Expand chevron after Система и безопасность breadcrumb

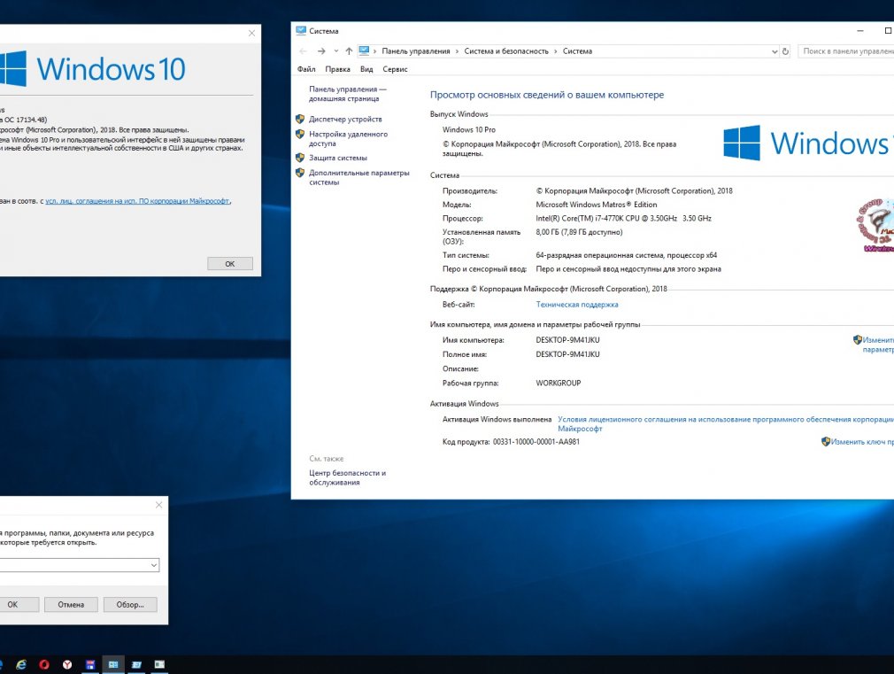(x=555, y=51)
